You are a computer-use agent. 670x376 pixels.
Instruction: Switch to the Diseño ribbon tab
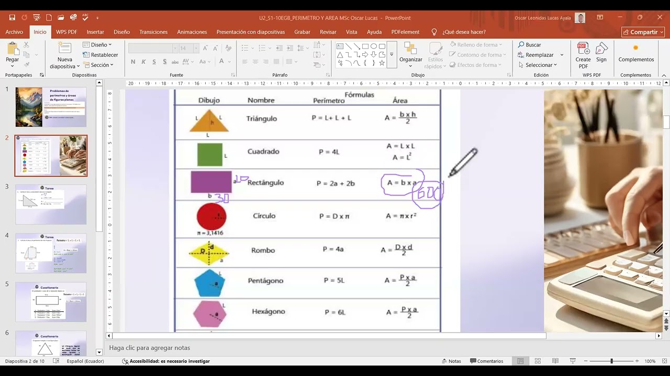tap(121, 32)
